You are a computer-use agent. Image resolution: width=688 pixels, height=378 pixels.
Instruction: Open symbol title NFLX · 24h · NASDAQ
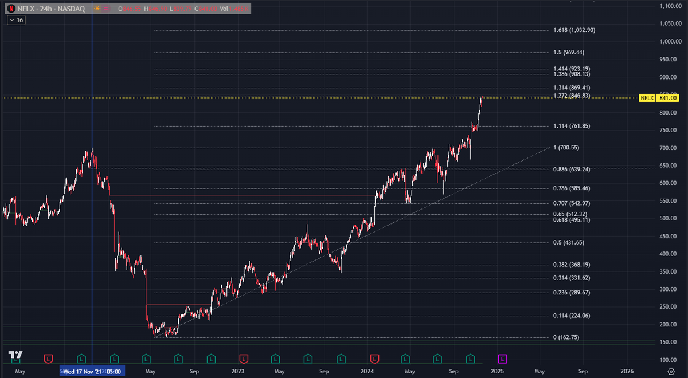click(x=51, y=9)
